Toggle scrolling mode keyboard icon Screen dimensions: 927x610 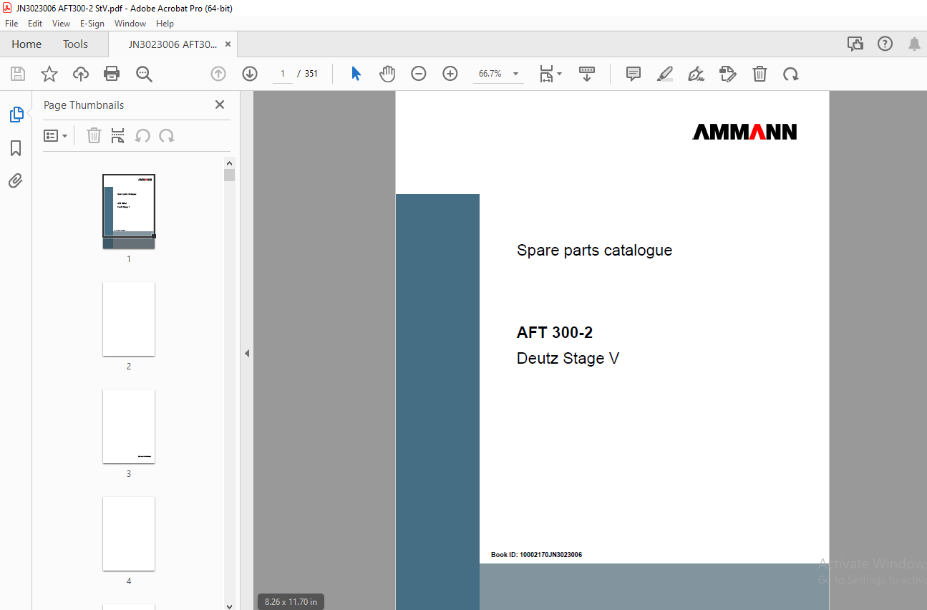587,74
